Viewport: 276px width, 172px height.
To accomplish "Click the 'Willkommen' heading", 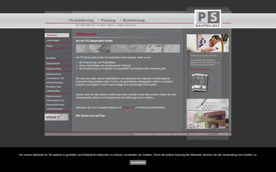I will tap(86, 34).
